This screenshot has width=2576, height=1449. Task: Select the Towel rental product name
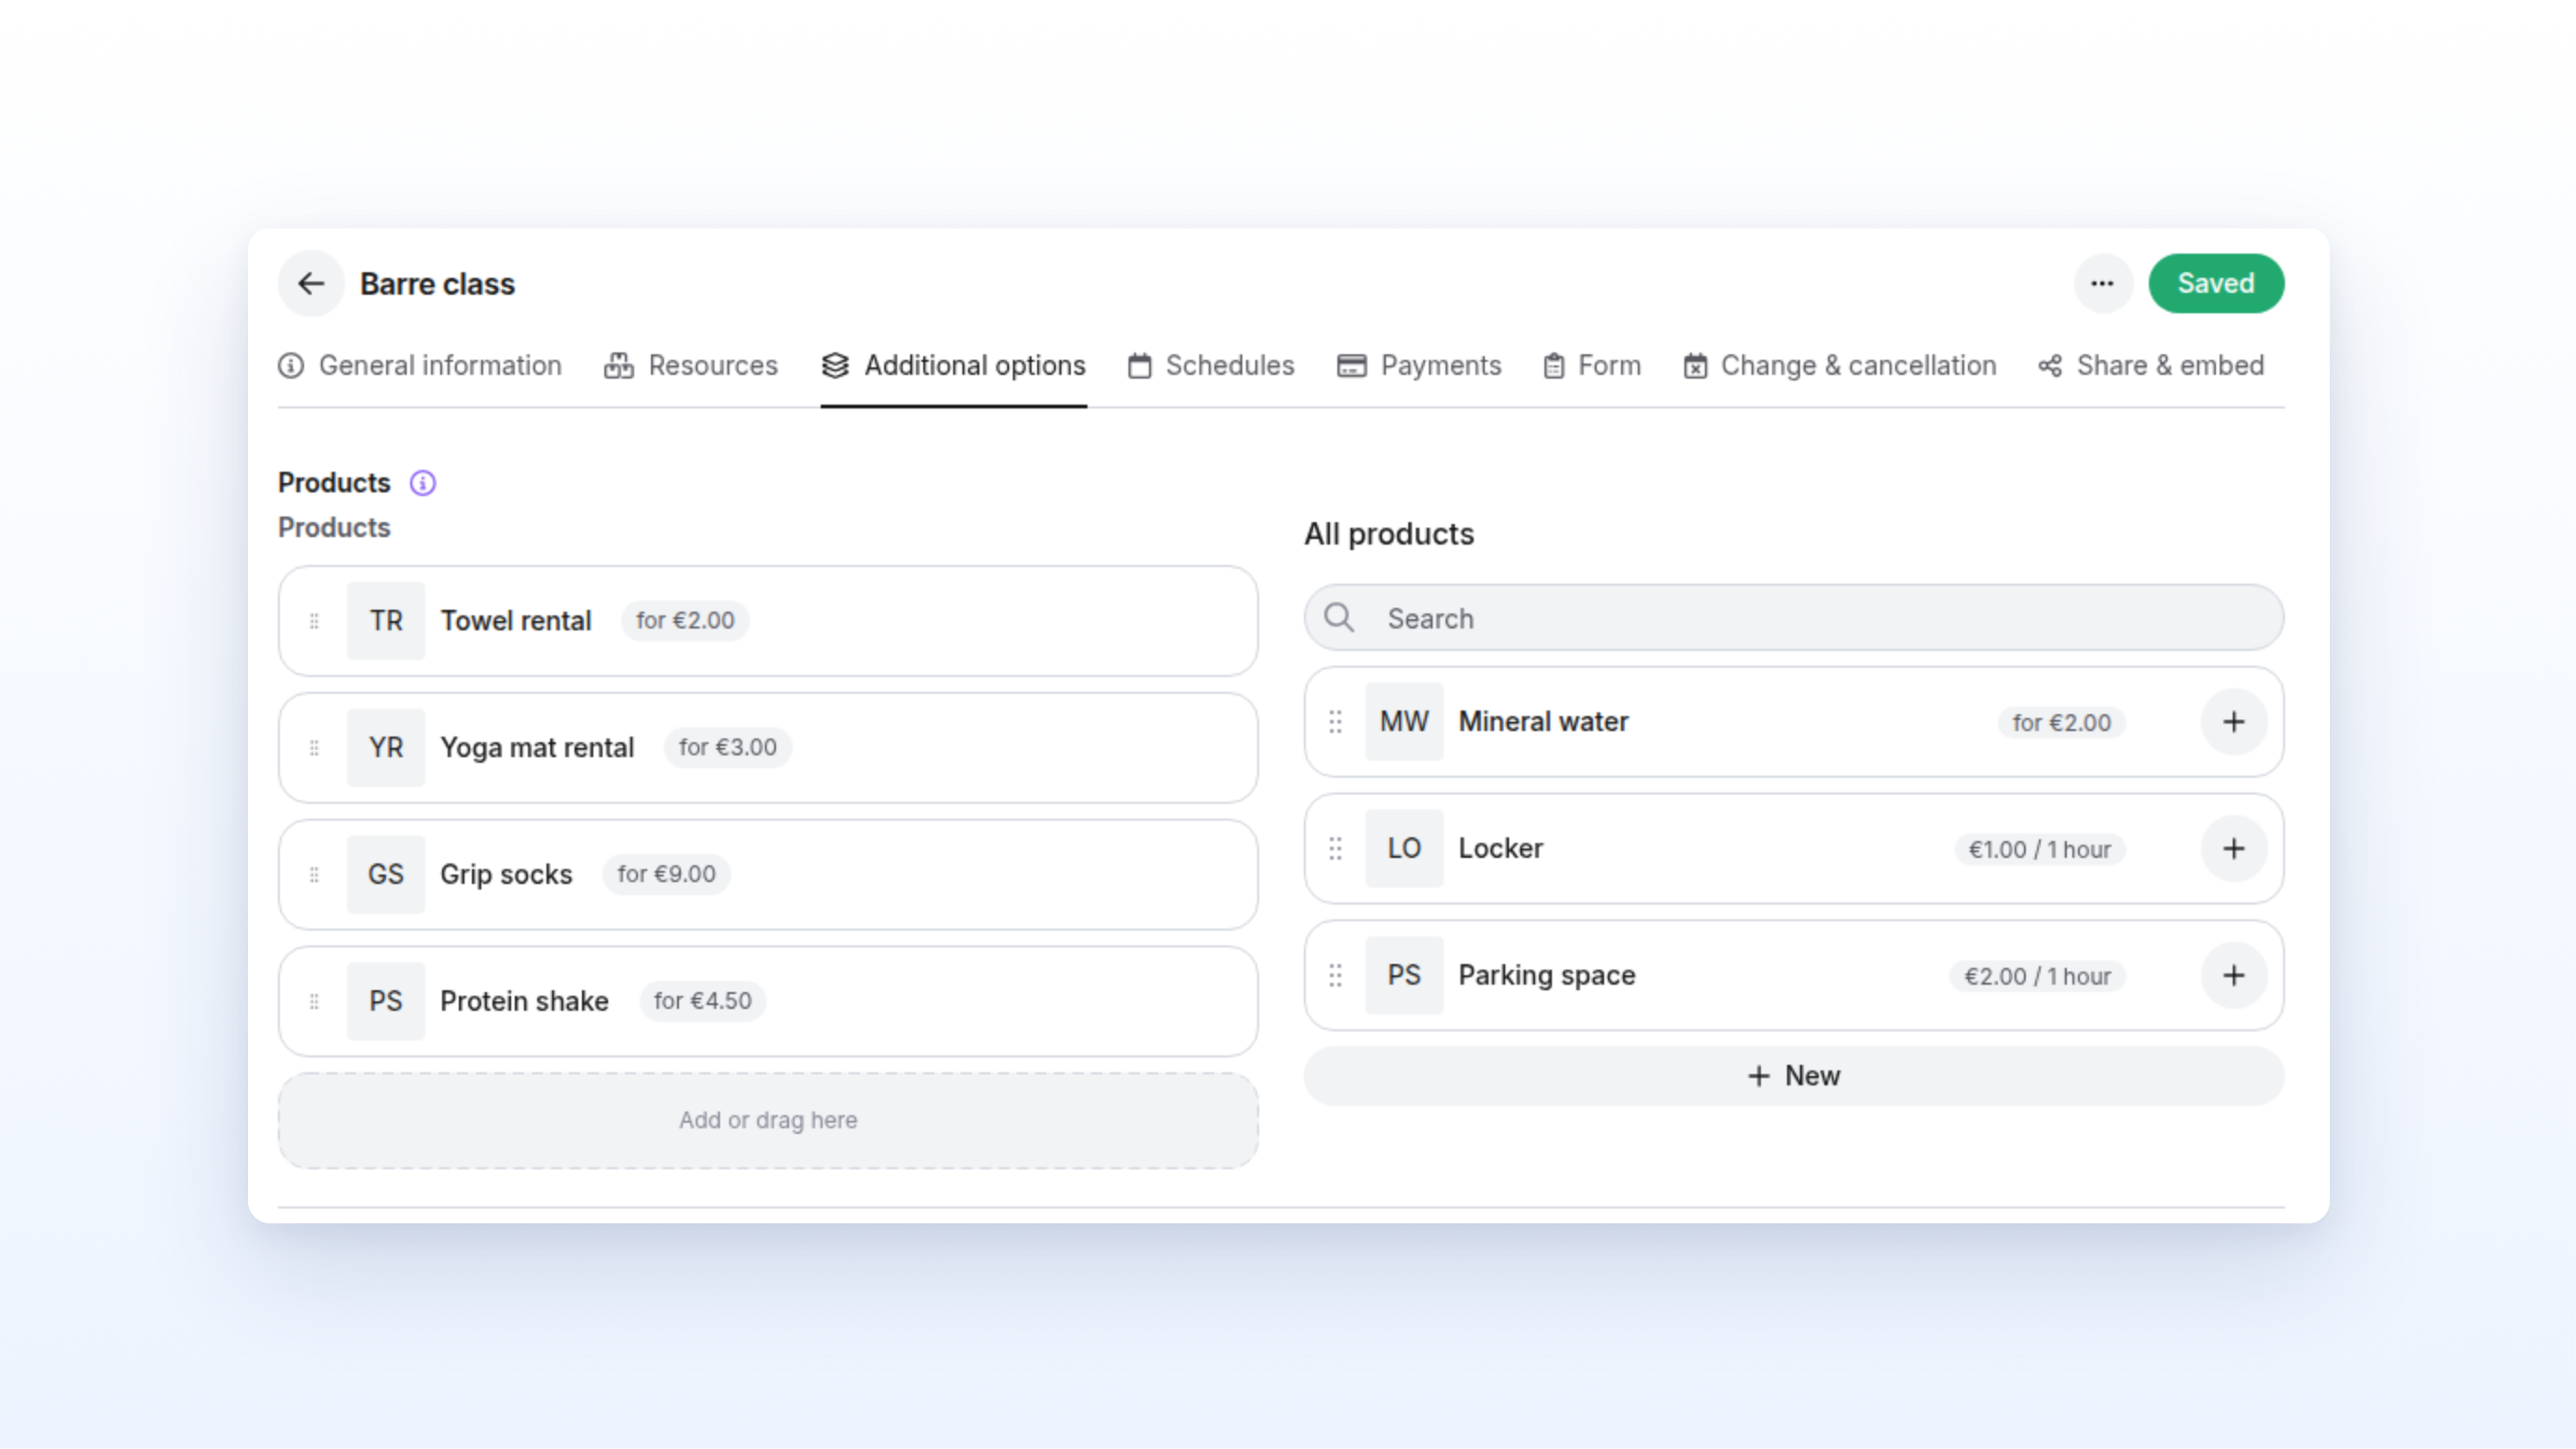point(516,621)
